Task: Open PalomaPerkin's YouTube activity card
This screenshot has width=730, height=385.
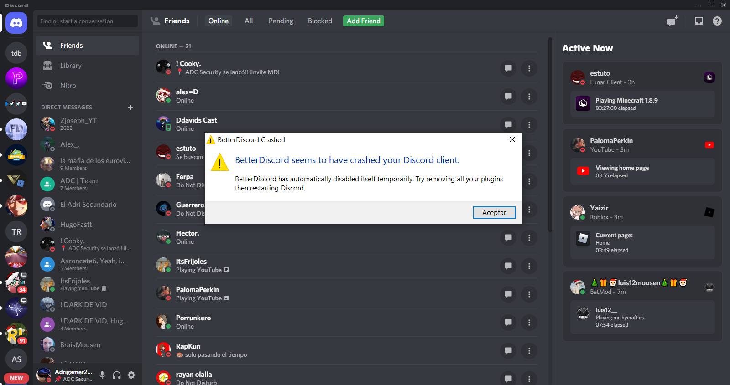Action: point(642,160)
